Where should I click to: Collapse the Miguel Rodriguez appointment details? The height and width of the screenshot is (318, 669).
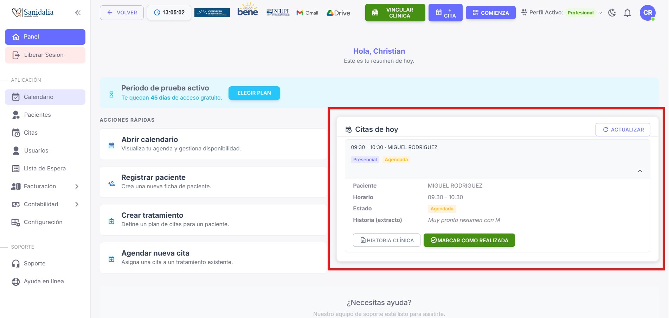(640, 171)
